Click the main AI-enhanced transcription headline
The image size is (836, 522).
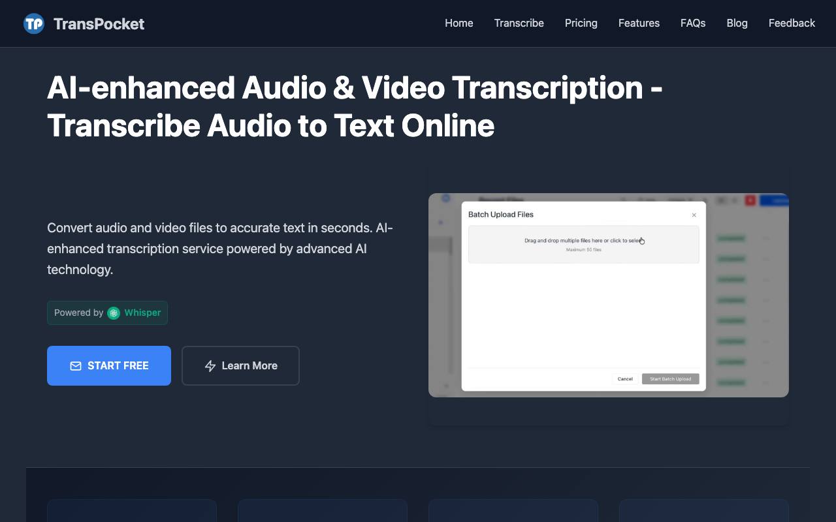355,106
